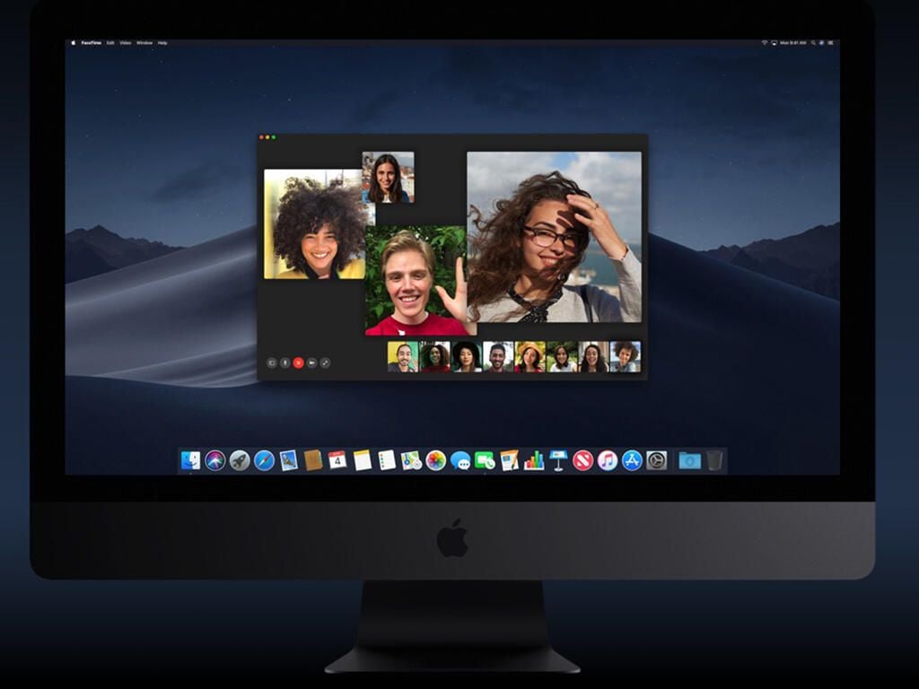This screenshot has width=919, height=689.
Task: Select strip thumbnail of woman in yellow straw hat
Action: coord(530,357)
